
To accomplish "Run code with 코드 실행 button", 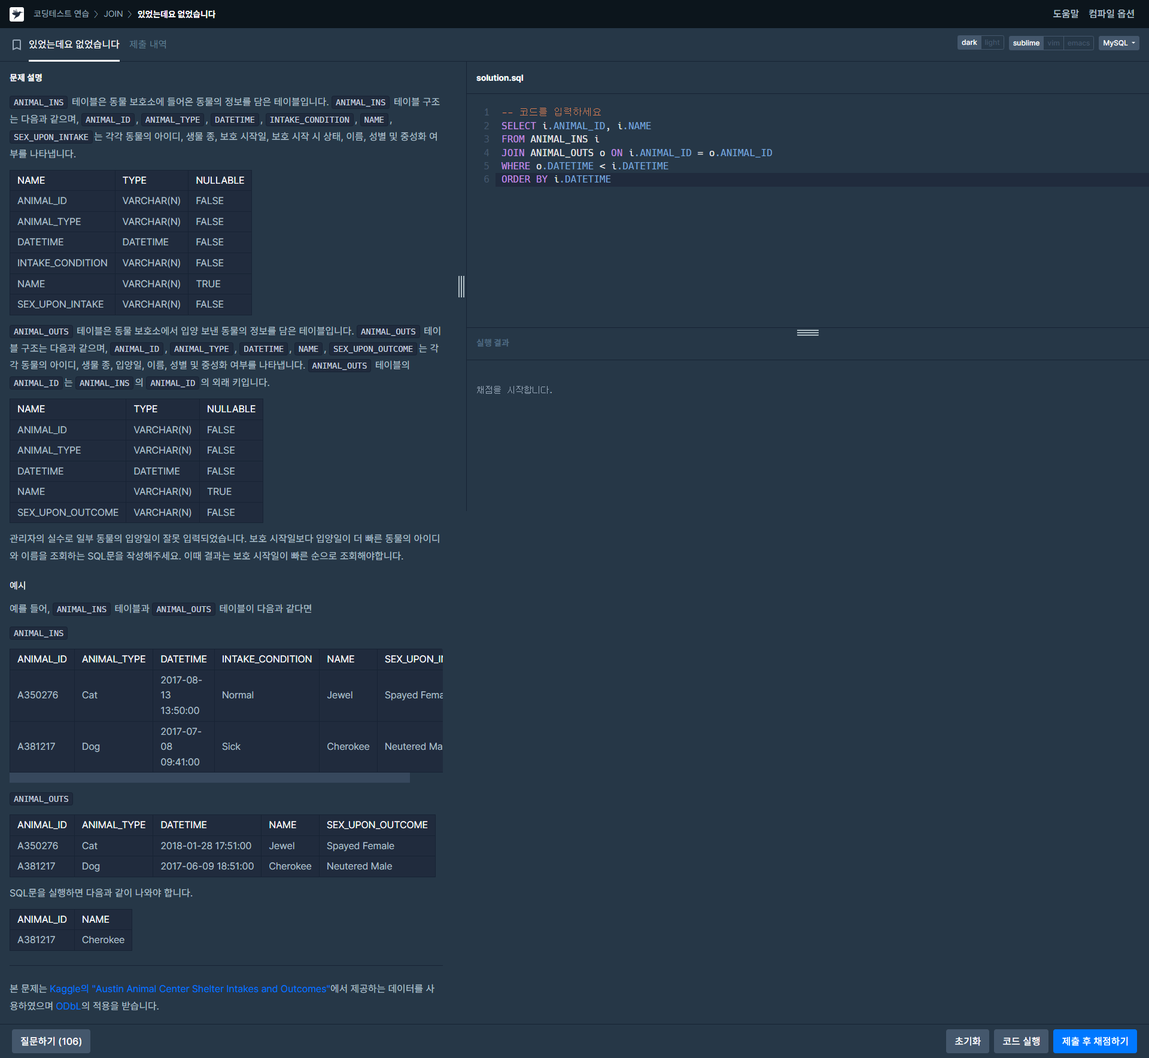I will point(1021,1041).
